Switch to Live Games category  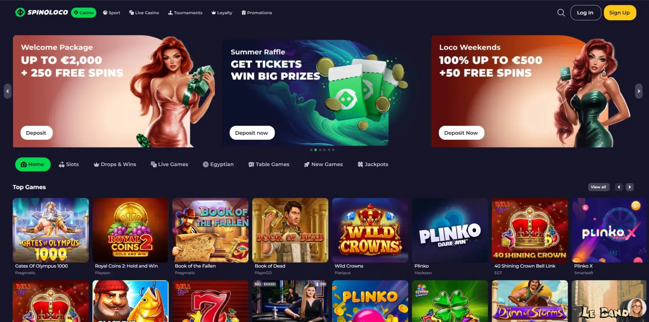(x=169, y=164)
